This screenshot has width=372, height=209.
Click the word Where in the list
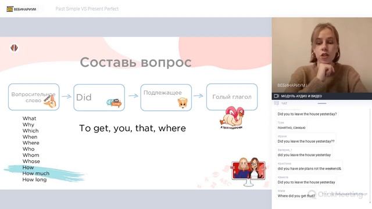pos(31,143)
